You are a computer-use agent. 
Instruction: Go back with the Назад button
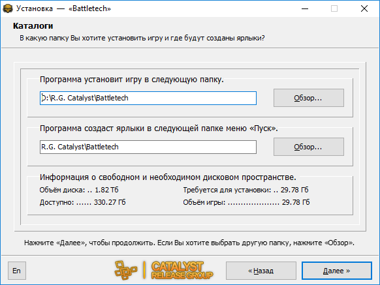261,271
